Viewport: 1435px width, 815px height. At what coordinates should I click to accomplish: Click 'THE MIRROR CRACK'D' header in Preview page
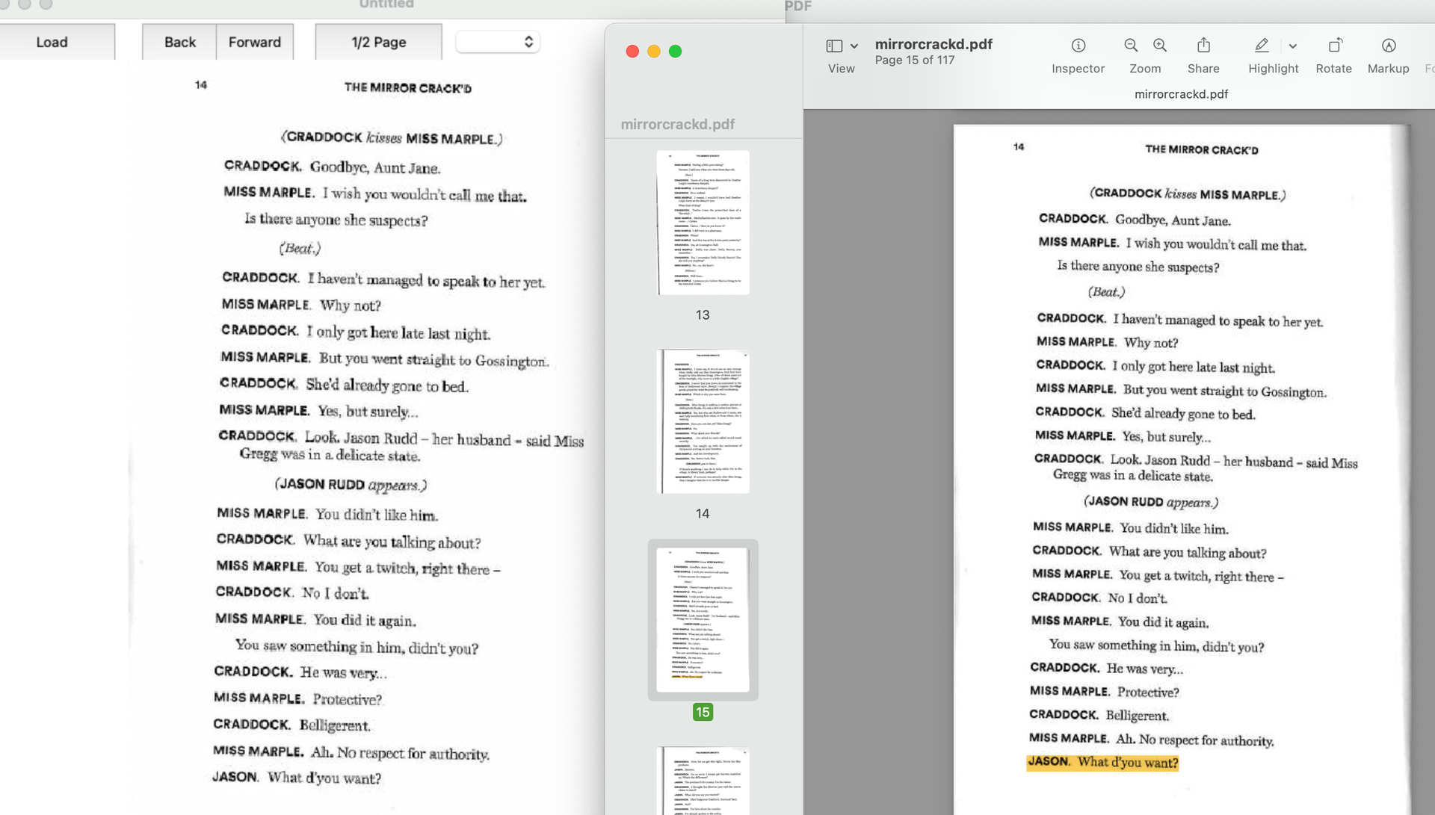pos(1202,149)
